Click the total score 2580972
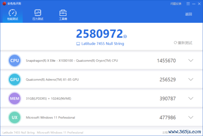Screen dimensions: 203x136 (x=100, y=34)
